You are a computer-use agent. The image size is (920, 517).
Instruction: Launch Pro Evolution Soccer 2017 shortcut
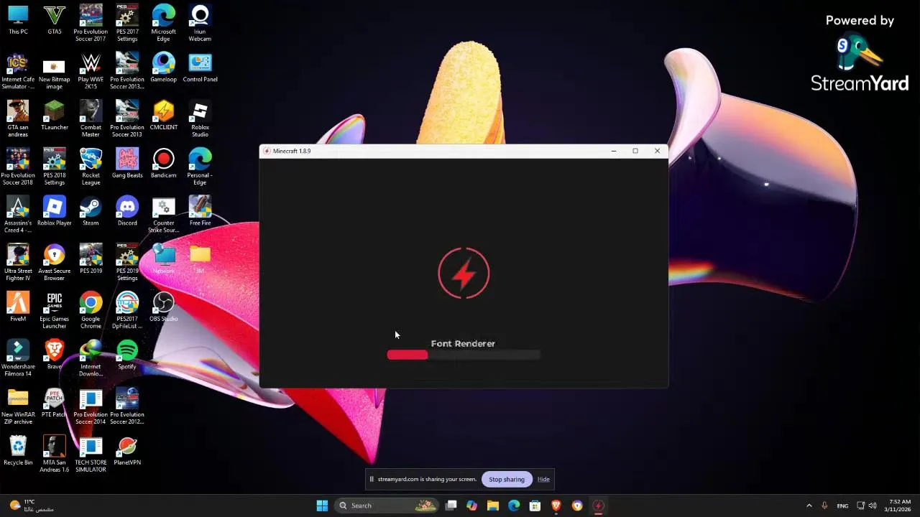click(x=91, y=23)
